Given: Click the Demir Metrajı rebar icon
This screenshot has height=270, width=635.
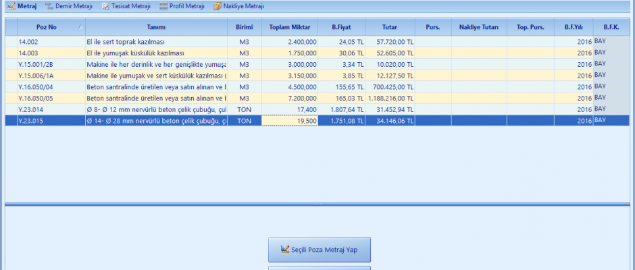Looking at the screenshot, I should tap(49, 6).
